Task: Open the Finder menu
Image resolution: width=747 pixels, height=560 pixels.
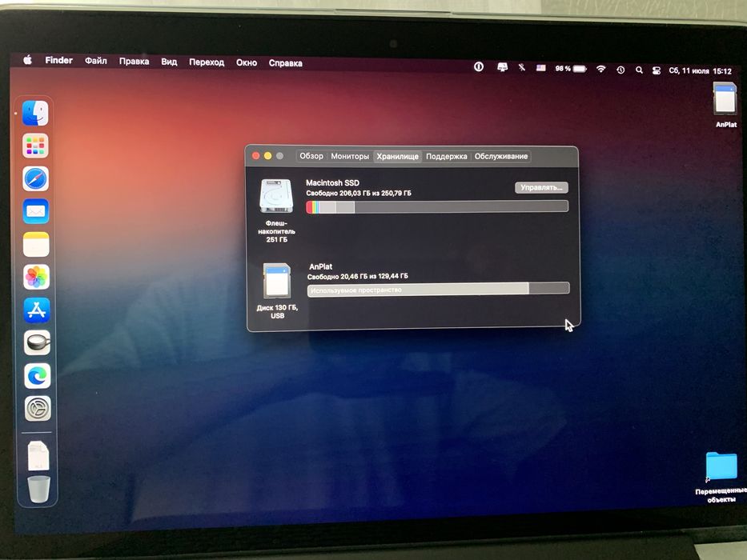Action: point(58,60)
